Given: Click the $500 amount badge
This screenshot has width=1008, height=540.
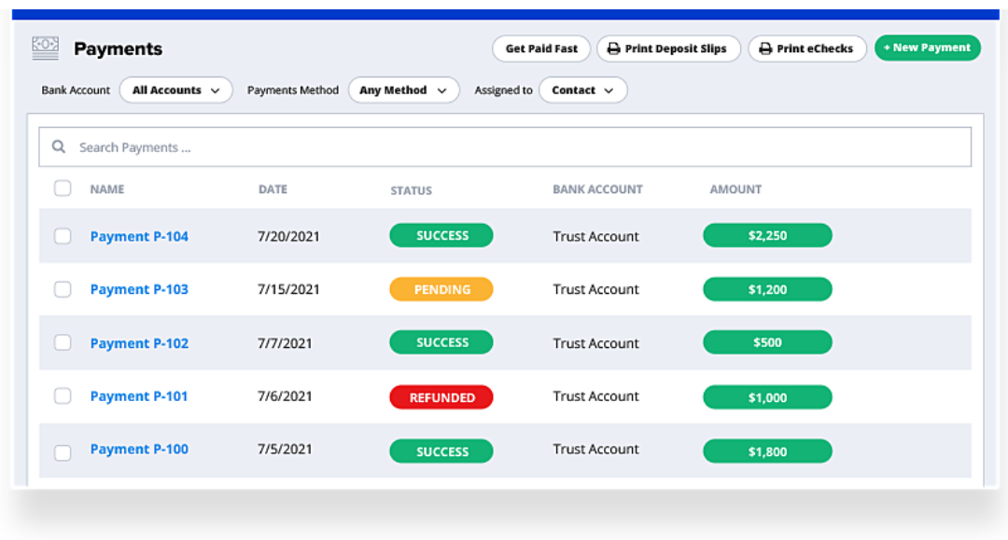Looking at the screenshot, I should 767,342.
